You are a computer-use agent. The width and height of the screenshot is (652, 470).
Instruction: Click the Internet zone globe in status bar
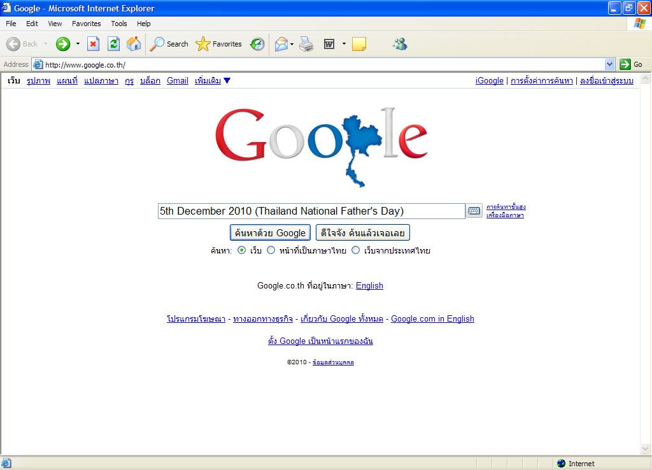pyautogui.click(x=561, y=464)
